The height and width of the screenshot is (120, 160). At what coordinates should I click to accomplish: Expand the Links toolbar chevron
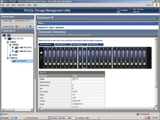152,5
